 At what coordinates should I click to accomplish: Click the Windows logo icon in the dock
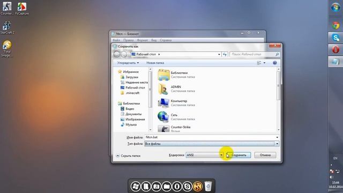coord(136,187)
